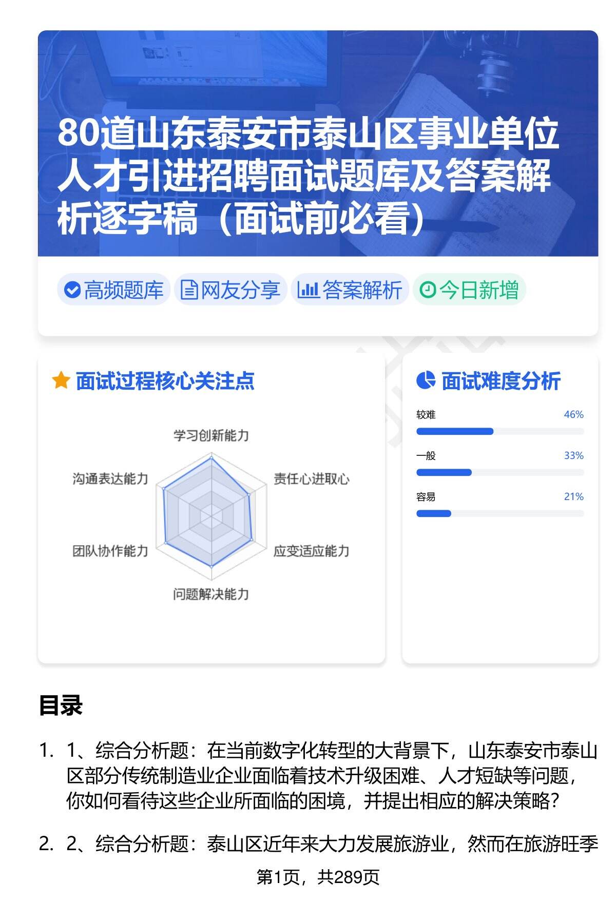The width and height of the screenshot is (616, 901).
Task: Click the bar chart icon beside 答案解析
Action: click(x=308, y=290)
